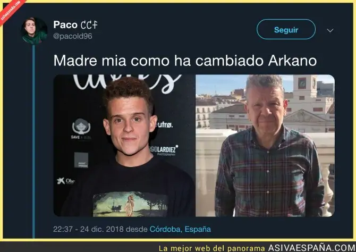The width and height of the screenshot is (356, 252).
Task: Open left photo of curly-haired young man
Action: click(124, 146)
